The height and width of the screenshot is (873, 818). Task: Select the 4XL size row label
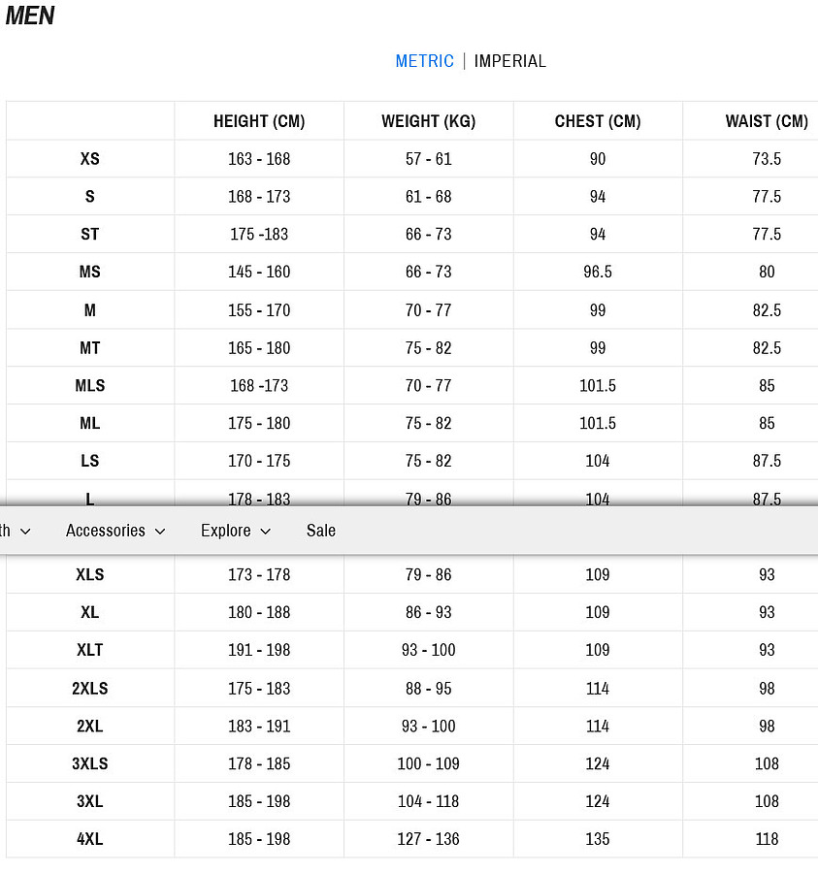point(90,839)
